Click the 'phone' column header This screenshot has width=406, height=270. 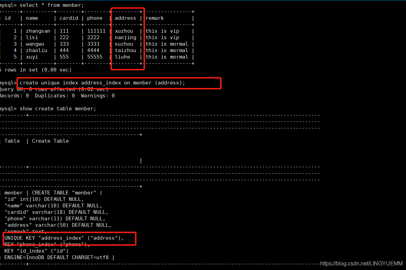pos(95,18)
